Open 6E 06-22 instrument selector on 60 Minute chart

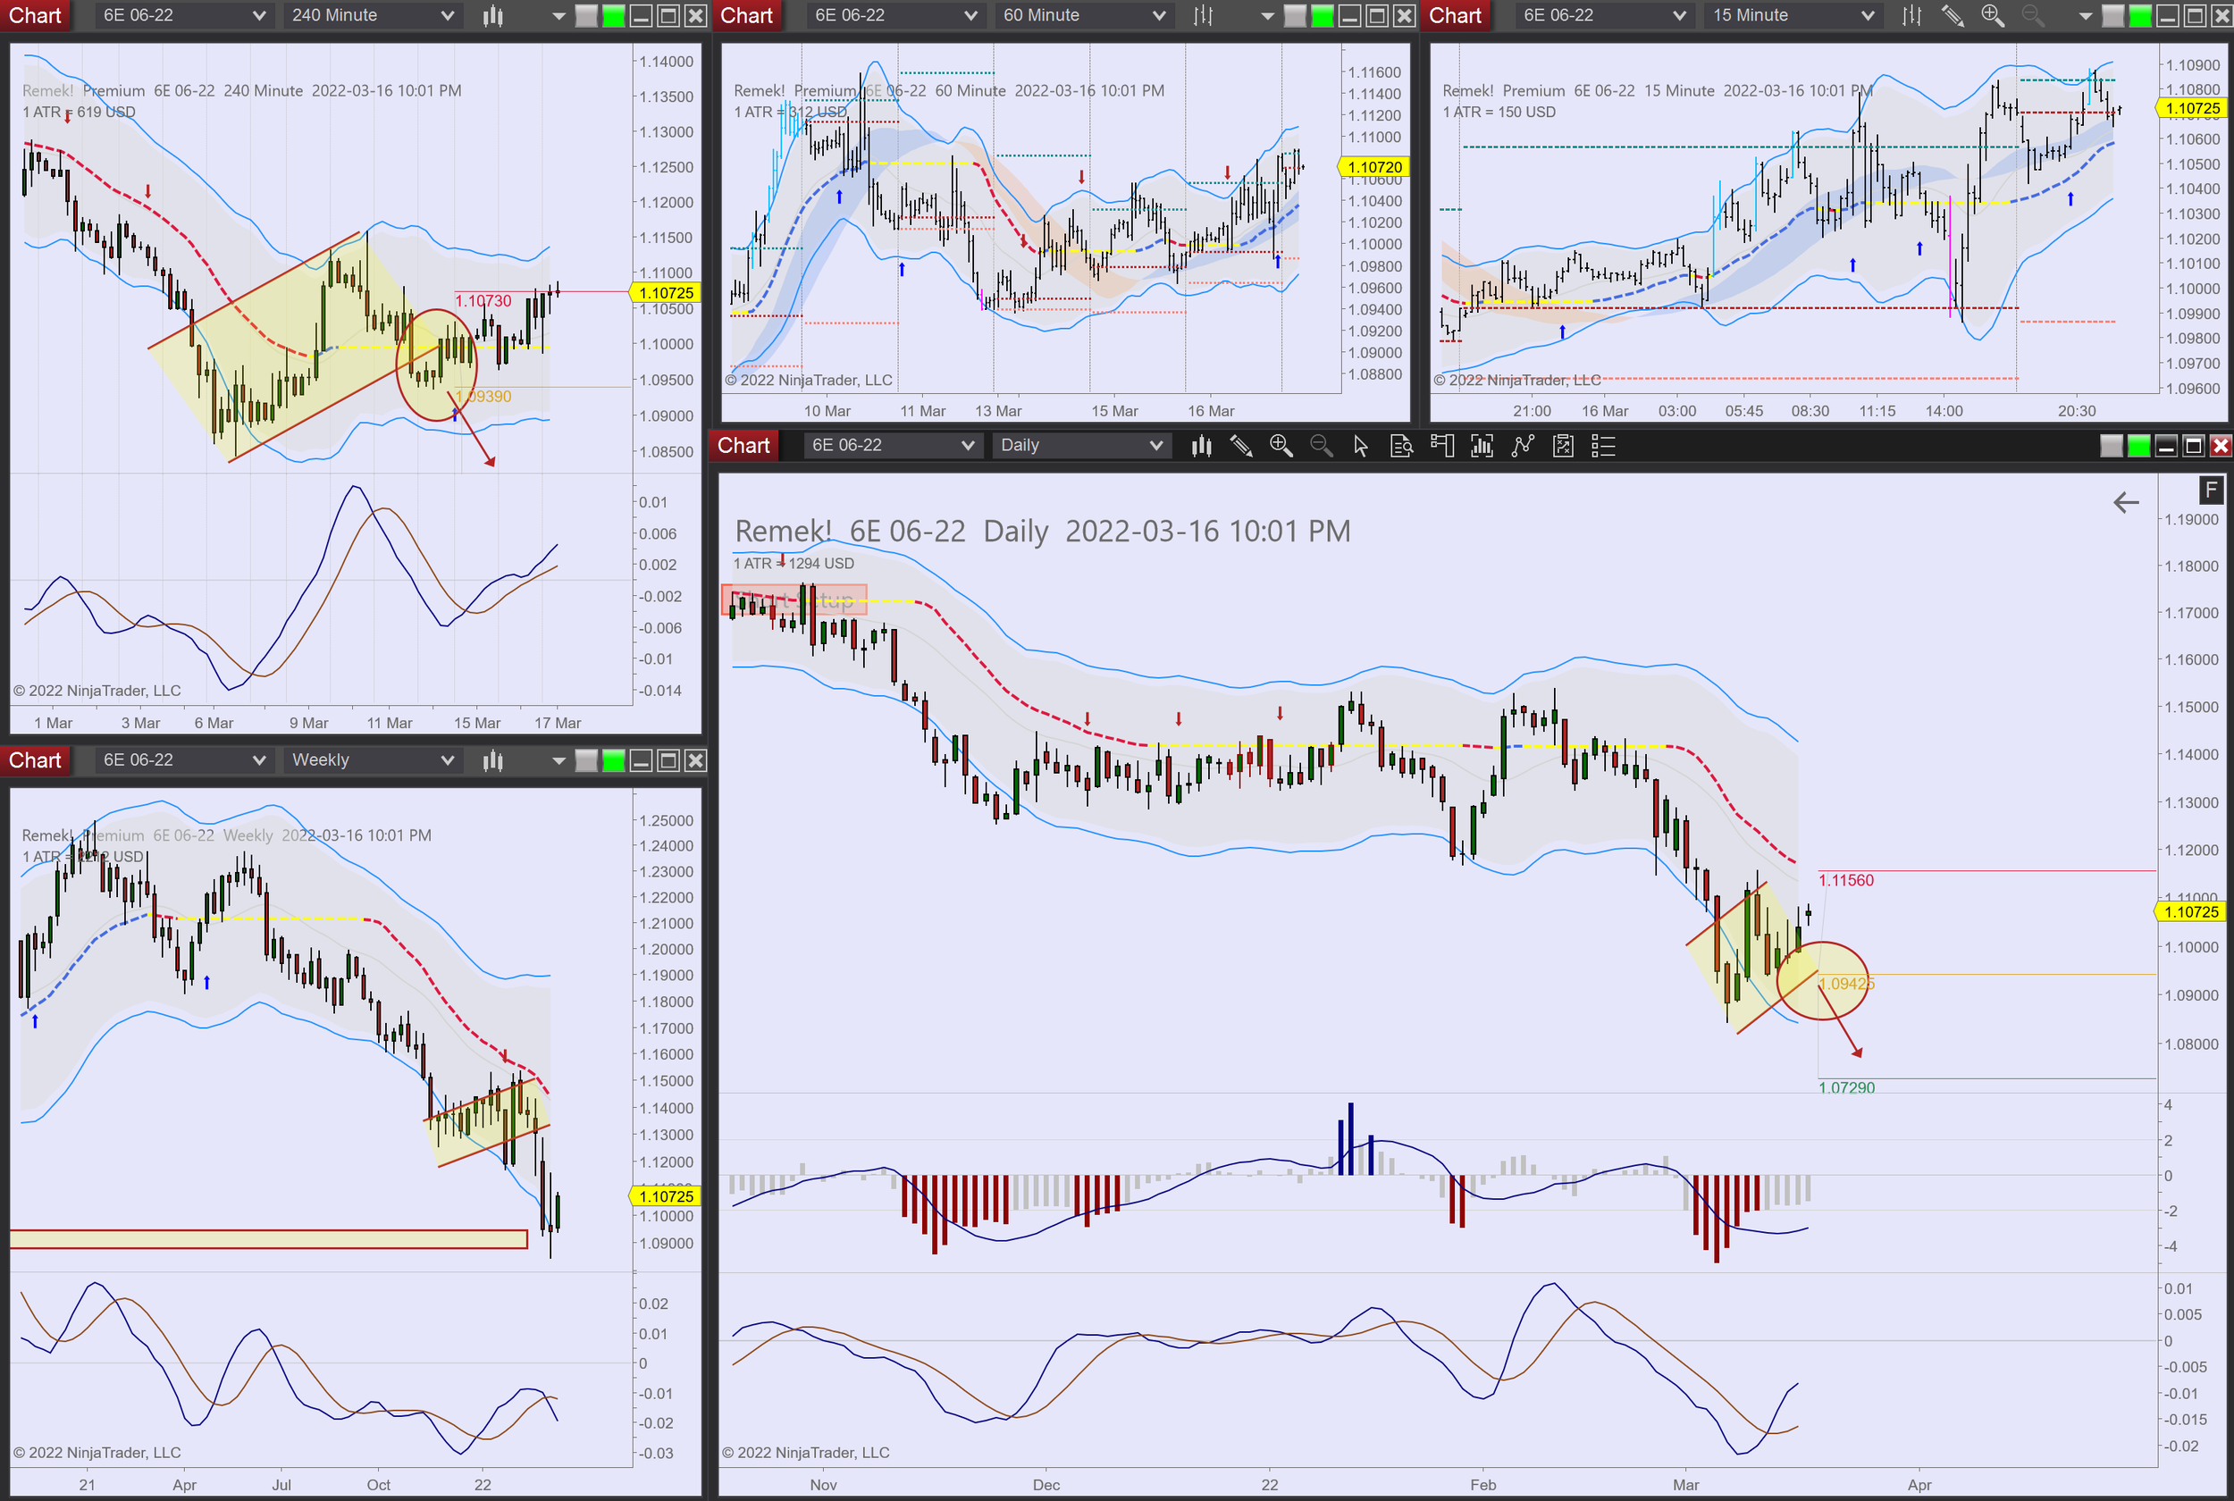[894, 15]
